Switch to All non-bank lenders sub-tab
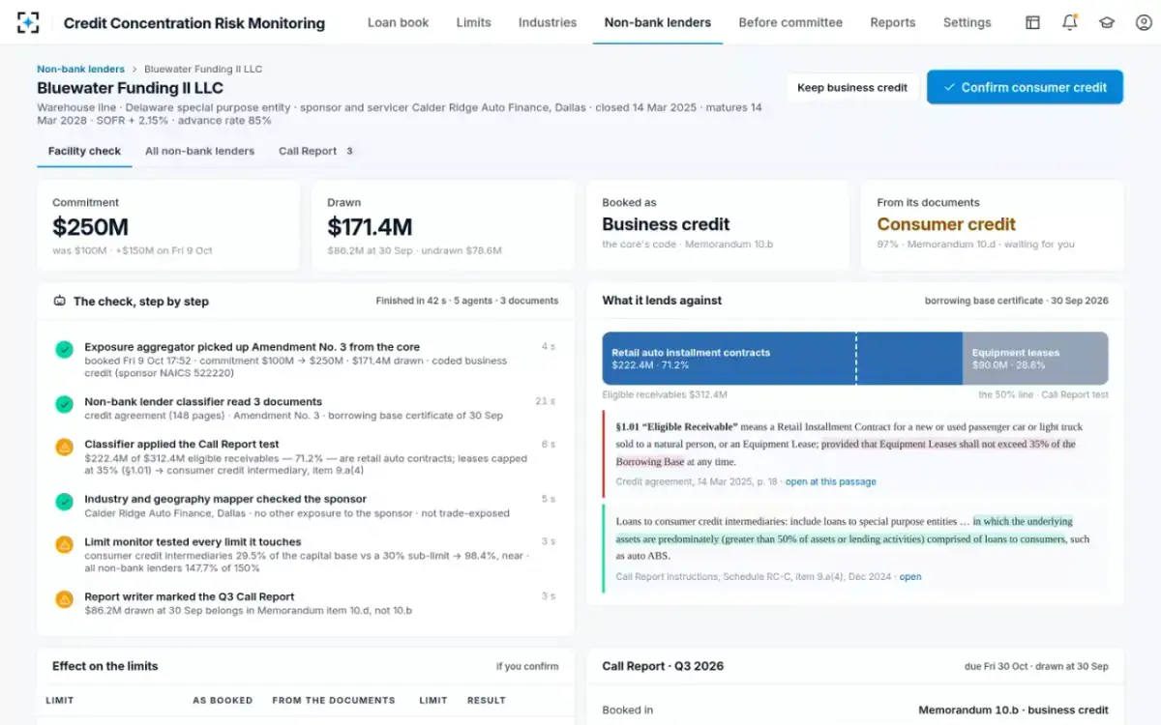 pyautogui.click(x=200, y=151)
